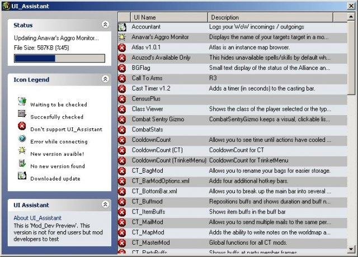Screen dimensions: 358x257
Task: Click the 'R3' description cell
Action: (213, 78)
